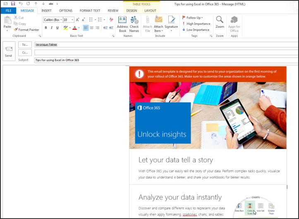299x219 pixels.
Task: Click the Cut scissors command
Action: (19, 18)
